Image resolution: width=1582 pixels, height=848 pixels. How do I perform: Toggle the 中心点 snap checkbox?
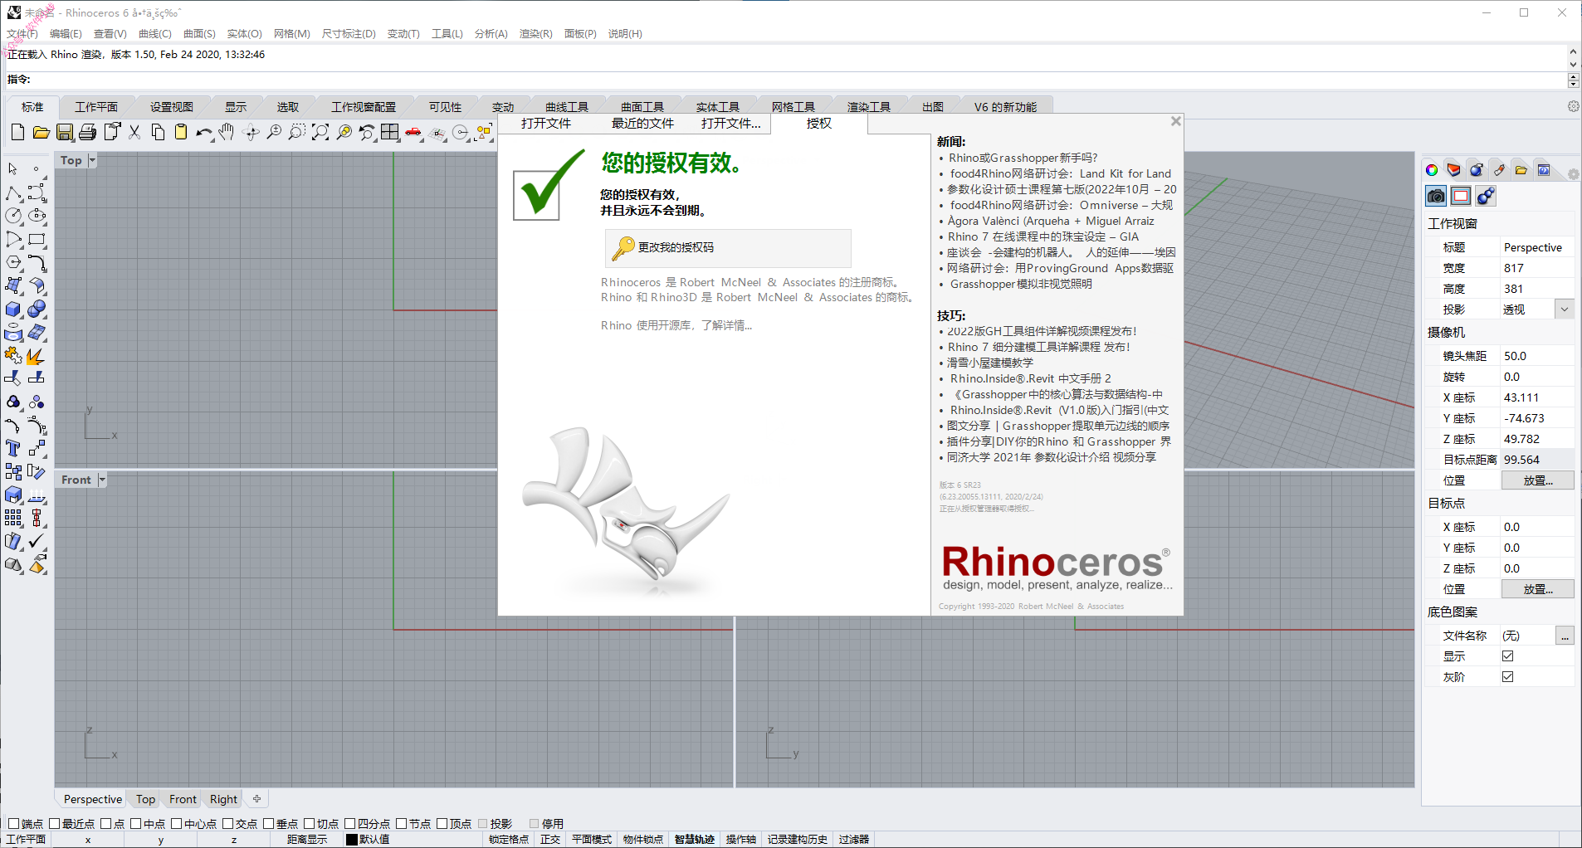(177, 824)
